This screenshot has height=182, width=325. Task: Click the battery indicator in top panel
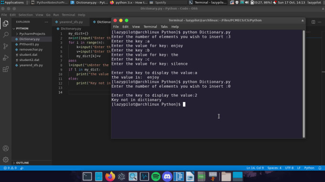pos(261,2)
